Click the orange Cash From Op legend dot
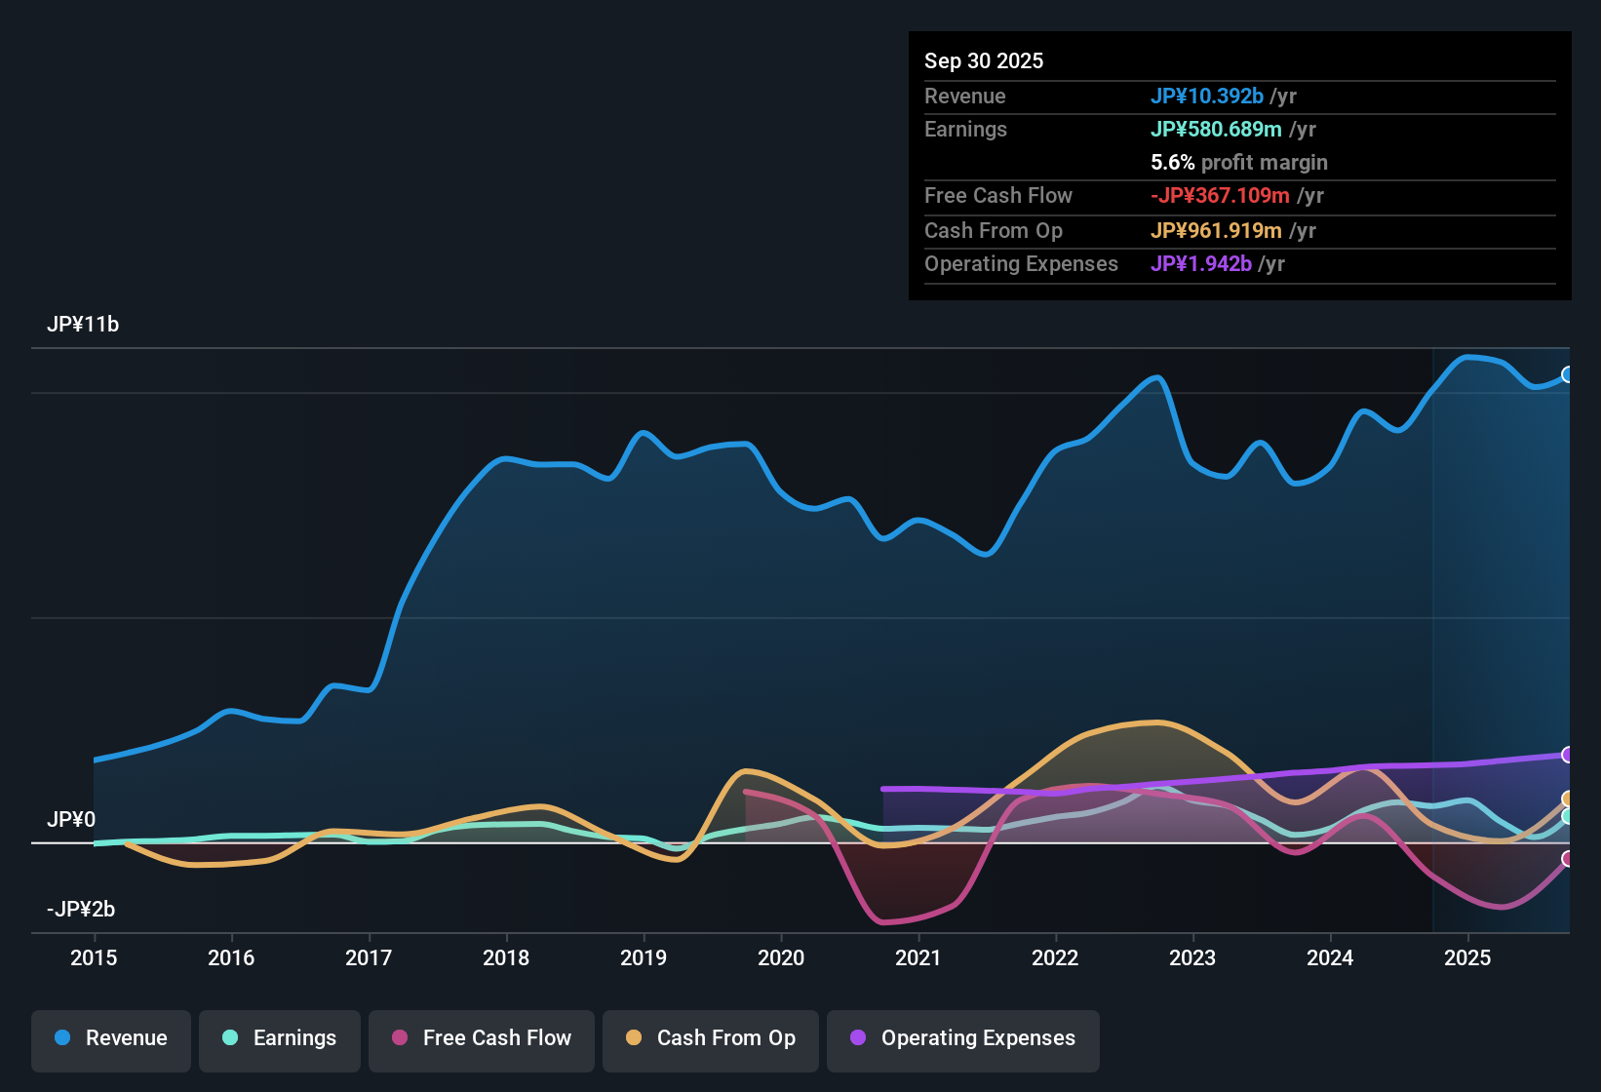 point(634,1038)
